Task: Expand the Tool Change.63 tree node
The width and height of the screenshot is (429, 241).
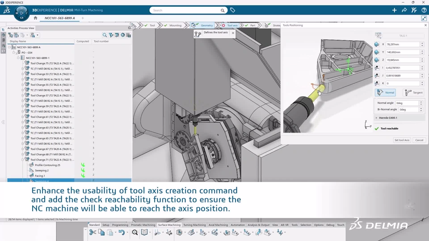Action: 23,128
